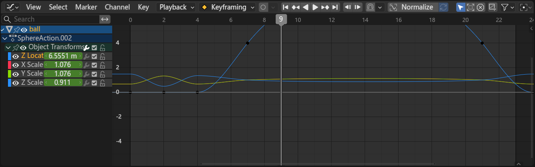
Task: Collapse the Object Transforms group
Action: 8,47
